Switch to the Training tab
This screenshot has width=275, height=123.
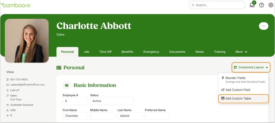pyautogui.click(x=220, y=52)
